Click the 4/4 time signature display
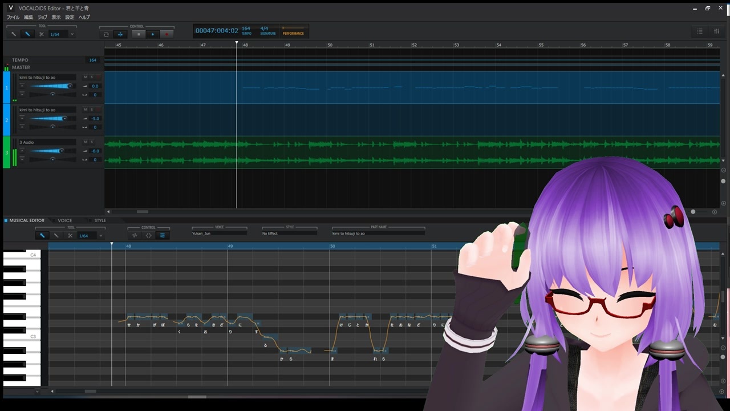Viewport: 730px width, 411px height. 264,29
